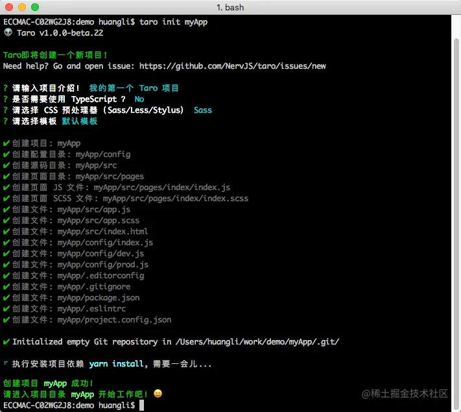Click the checkmark beside 'myApp/src/app.scss'
Screen dimensions: 461x412
pyautogui.click(x=6, y=221)
